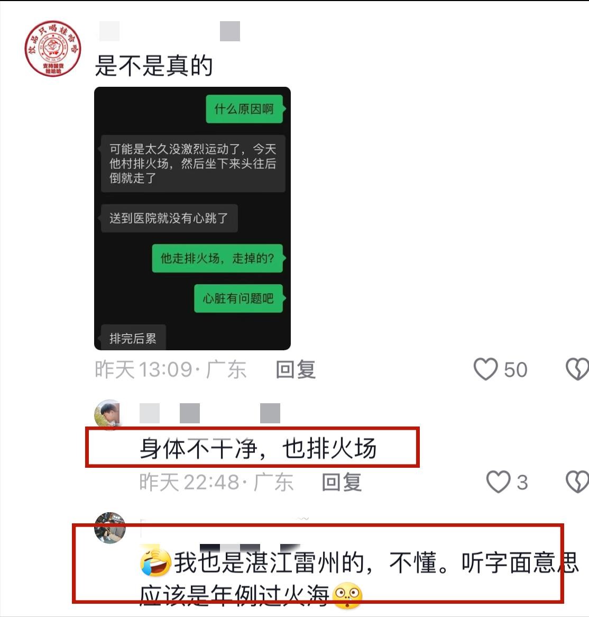Like the "是不是真的" comment with the heart
The image size is (589, 617).
tap(485, 369)
